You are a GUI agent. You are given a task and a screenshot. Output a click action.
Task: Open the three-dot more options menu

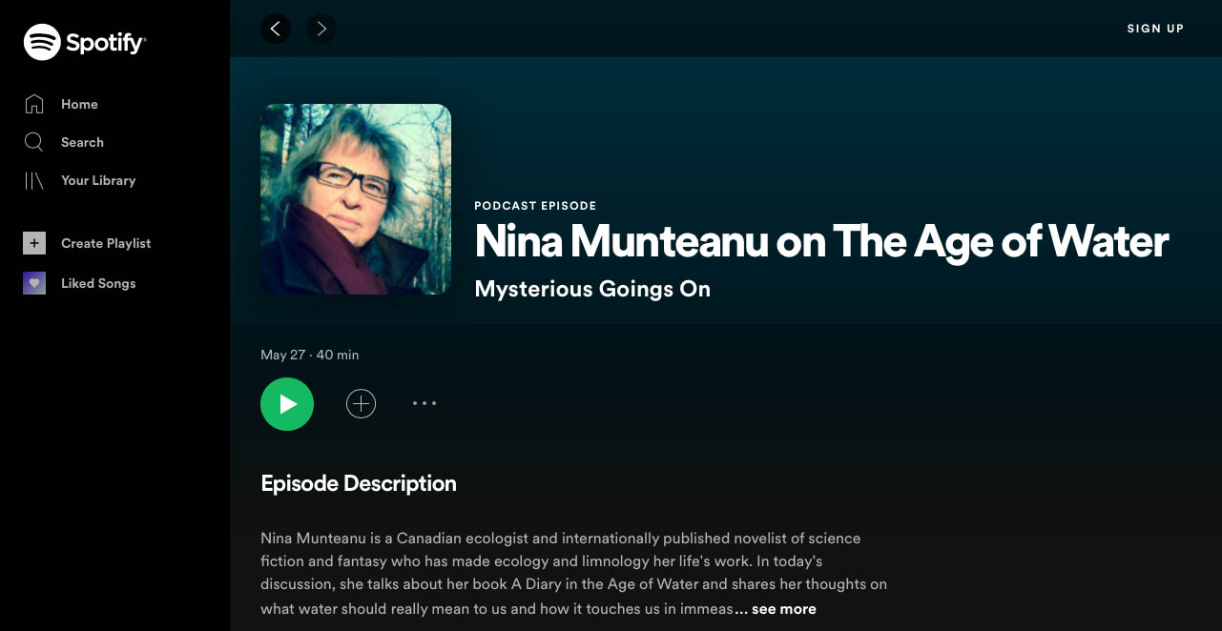tap(425, 403)
